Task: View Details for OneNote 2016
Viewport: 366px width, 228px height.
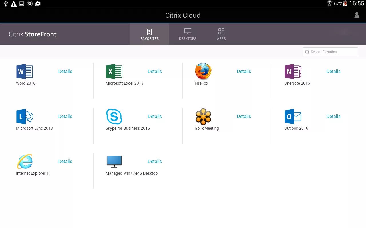Action: pyautogui.click(x=333, y=71)
